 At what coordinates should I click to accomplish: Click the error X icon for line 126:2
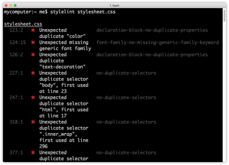coord(33,55)
